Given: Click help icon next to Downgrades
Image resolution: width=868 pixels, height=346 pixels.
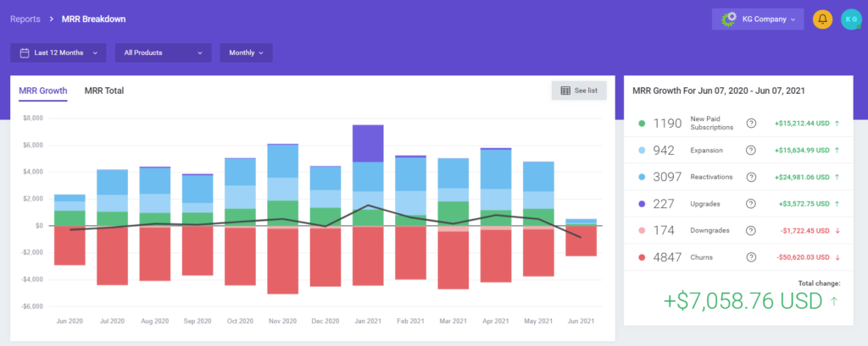Looking at the screenshot, I should pyautogui.click(x=751, y=230).
